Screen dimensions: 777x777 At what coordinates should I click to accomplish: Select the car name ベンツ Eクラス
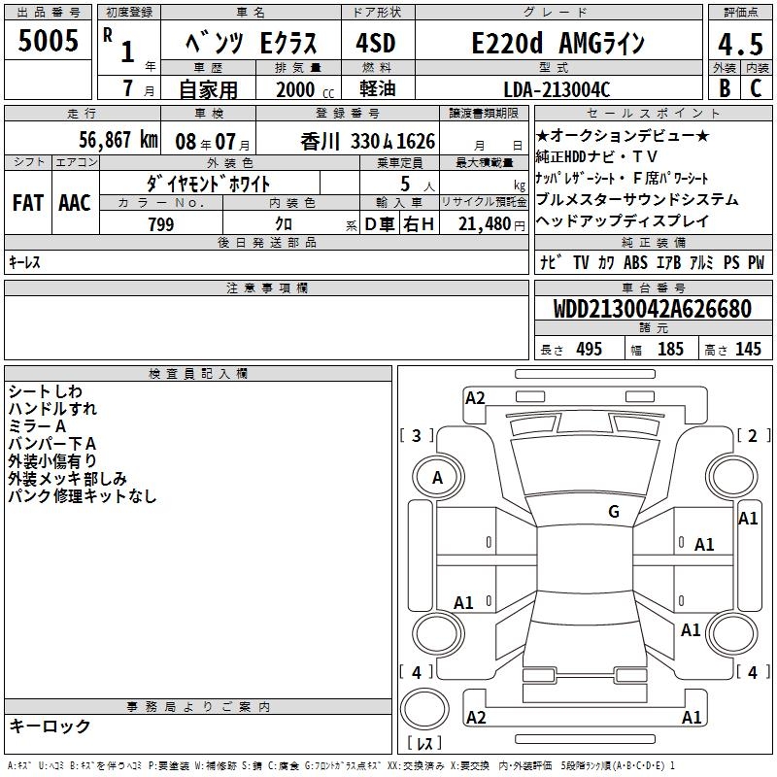(251, 43)
